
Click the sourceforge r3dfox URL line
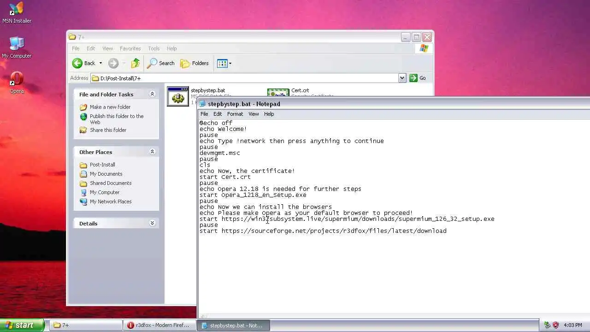323,231
